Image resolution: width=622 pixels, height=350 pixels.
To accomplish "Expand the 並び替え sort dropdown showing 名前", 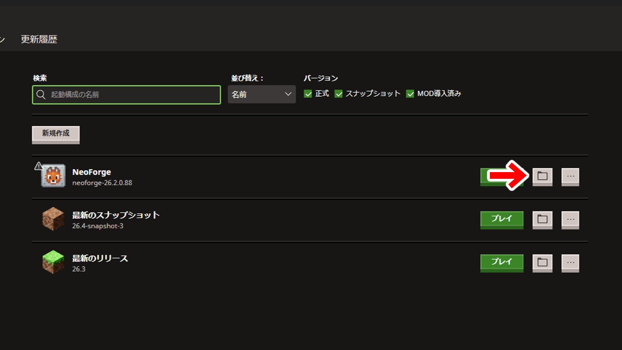I will click(x=261, y=94).
